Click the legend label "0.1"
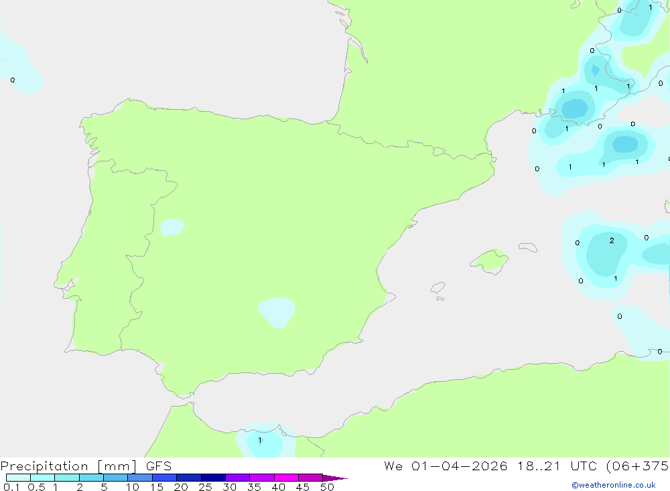Viewport: 670px width, 491px height. 11,487
